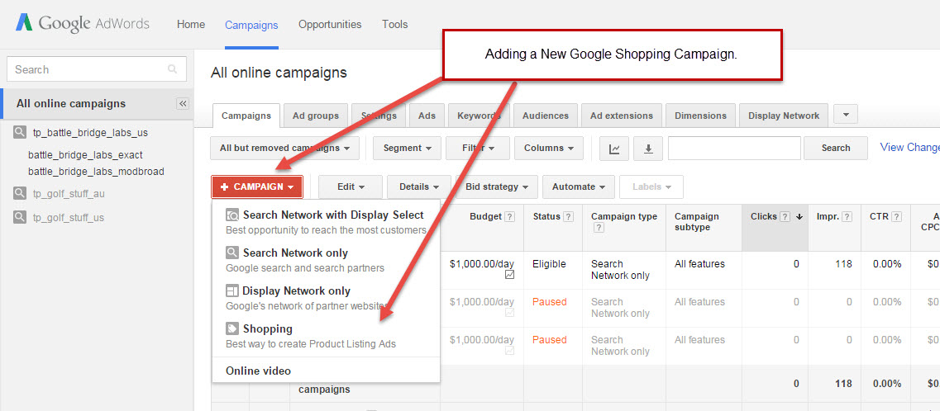Viewport: 940px width, 411px height.
Task: Go to the Home navigation item
Action: pyautogui.click(x=191, y=25)
